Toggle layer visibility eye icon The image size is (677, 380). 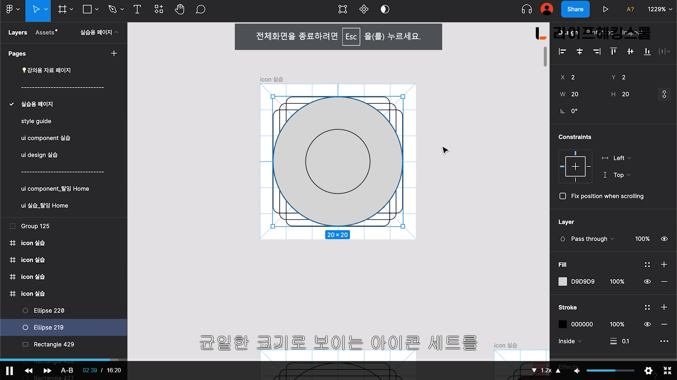click(x=664, y=239)
